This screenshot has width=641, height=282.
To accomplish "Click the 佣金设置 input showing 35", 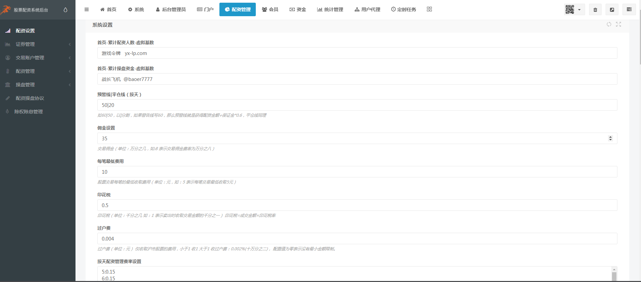I will [x=357, y=138].
